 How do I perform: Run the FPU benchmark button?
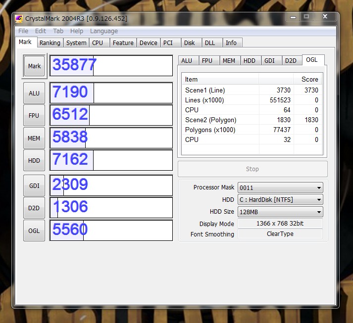(x=34, y=115)
